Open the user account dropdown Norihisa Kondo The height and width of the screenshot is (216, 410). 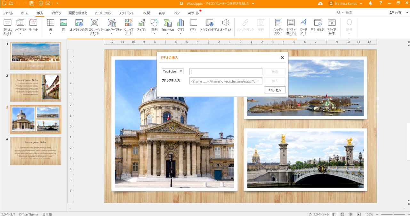345,4
